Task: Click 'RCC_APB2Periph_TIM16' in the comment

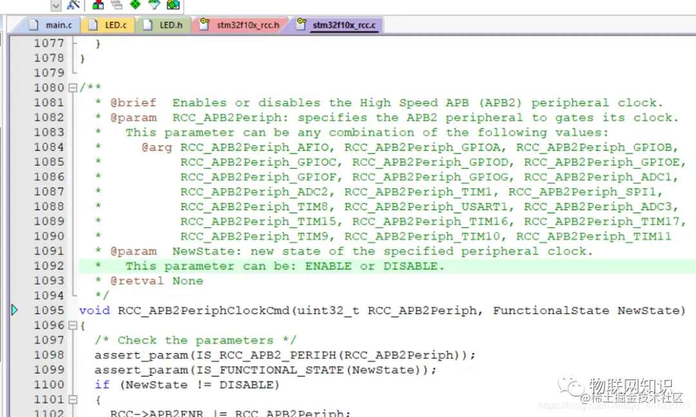Action: (x=430, y=222)
